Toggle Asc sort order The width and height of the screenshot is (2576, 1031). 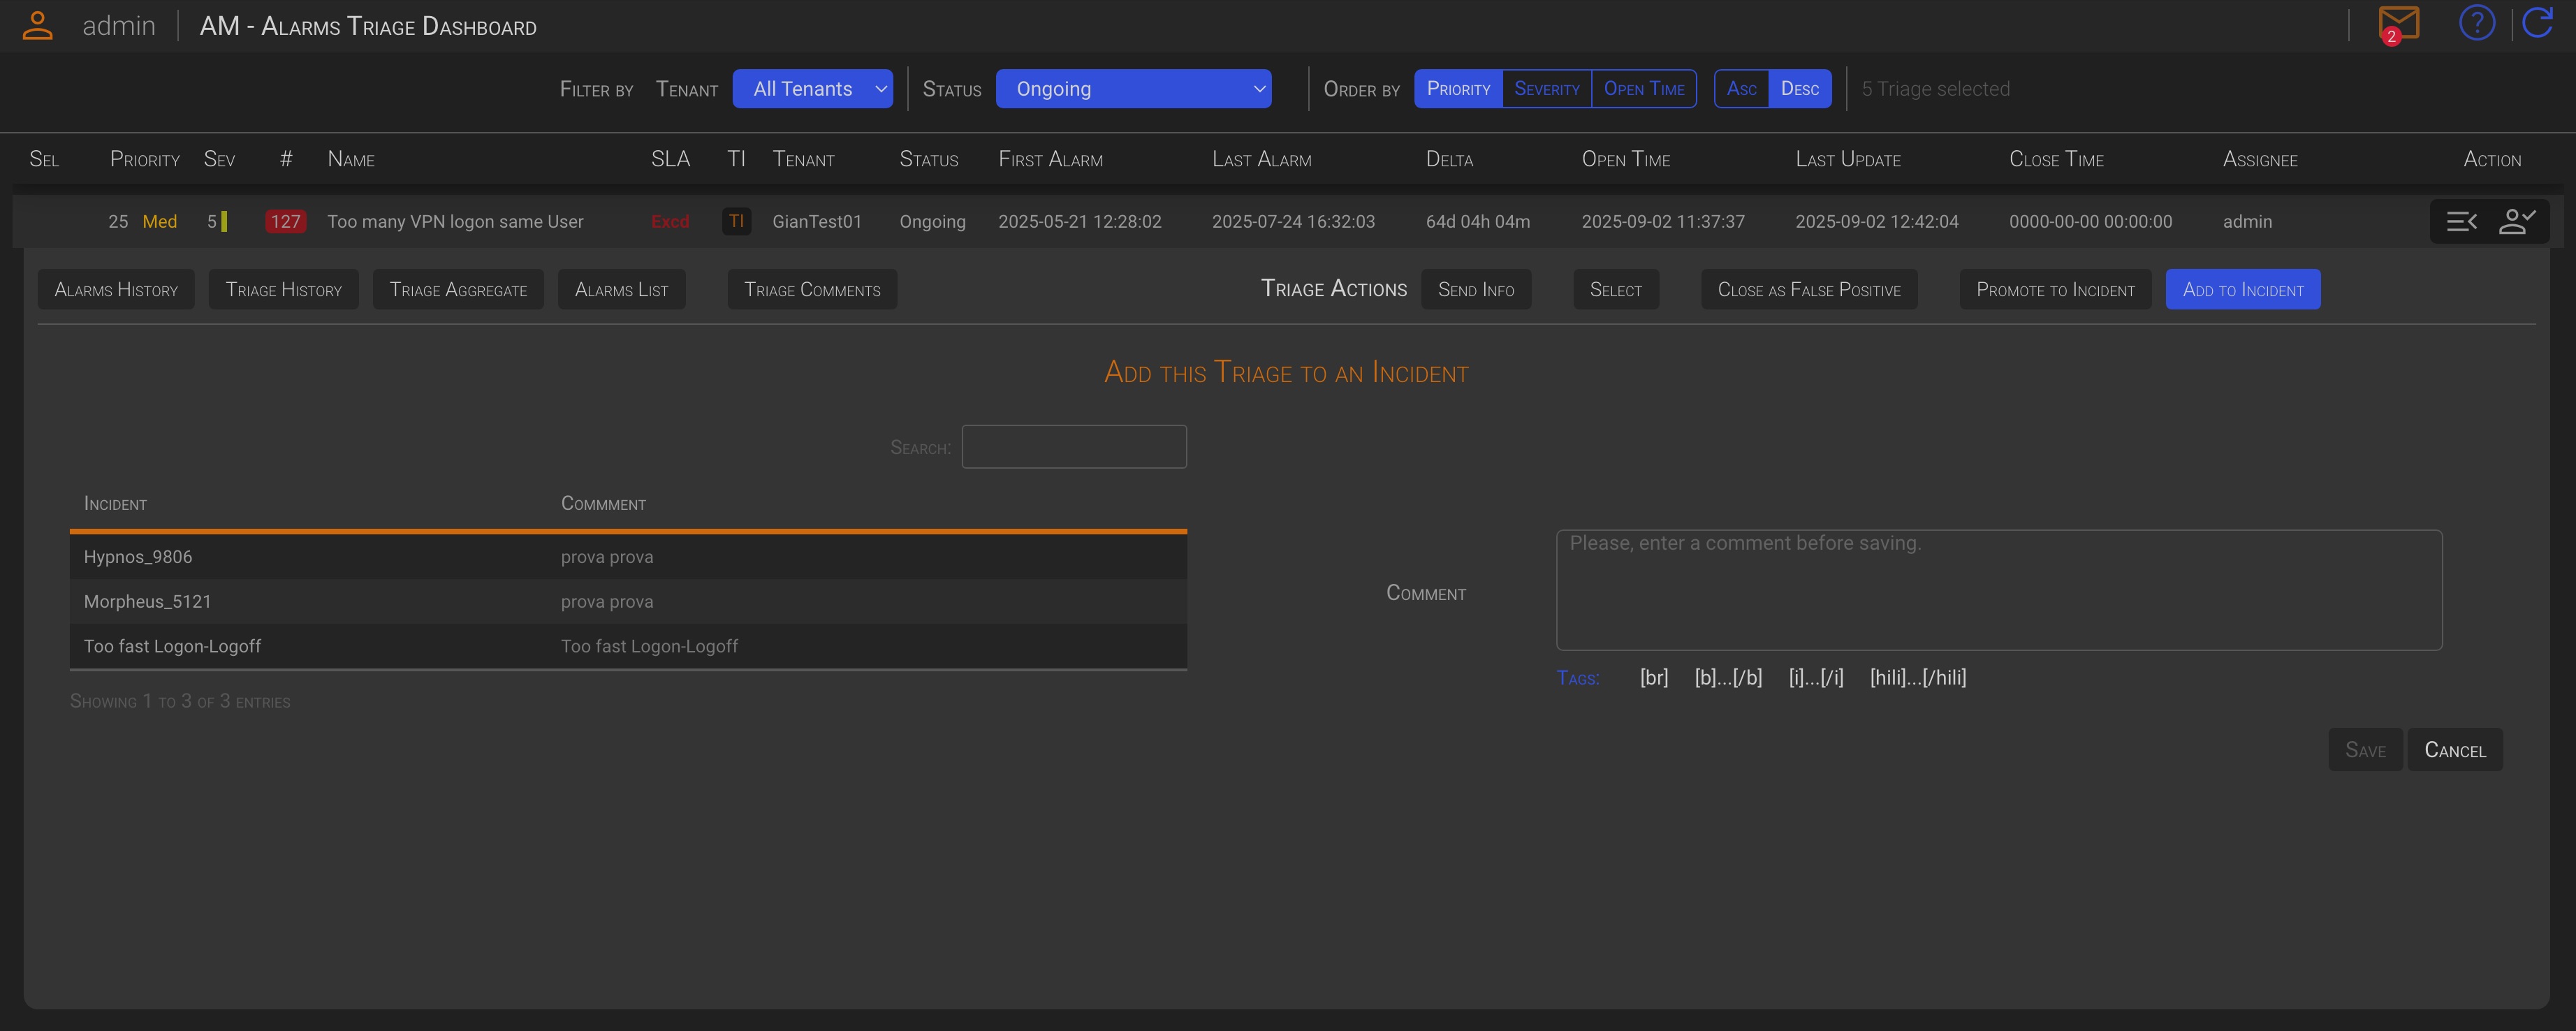tap(1741, 89)
